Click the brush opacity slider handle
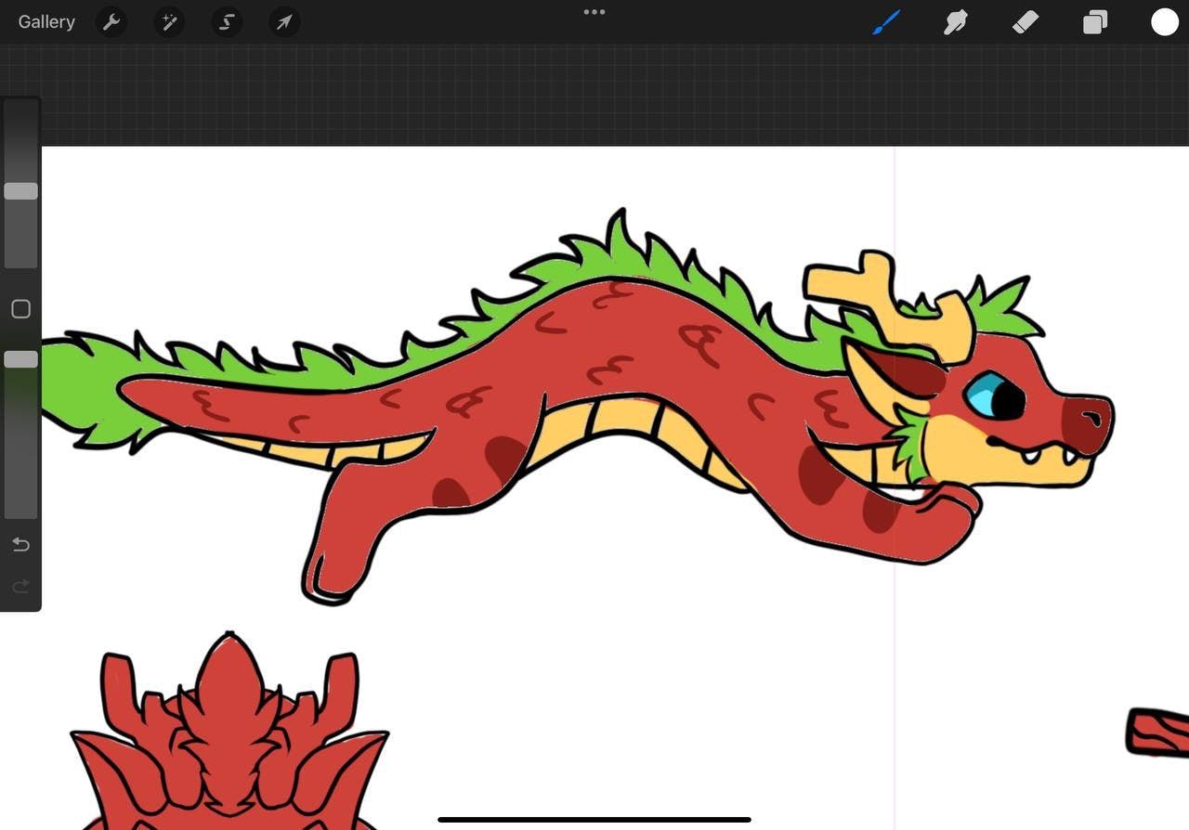The width and height of the screenshot is (1189, 830). click(20, 359)
